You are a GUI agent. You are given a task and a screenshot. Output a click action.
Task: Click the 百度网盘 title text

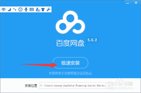tap(70, 43)
